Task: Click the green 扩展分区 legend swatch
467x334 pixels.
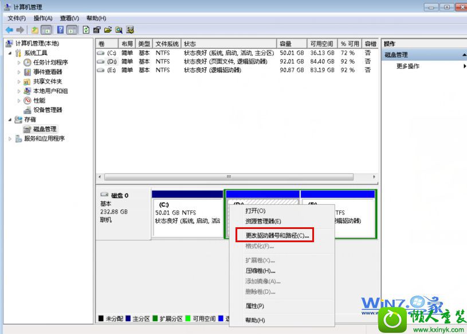Action: 155,319
